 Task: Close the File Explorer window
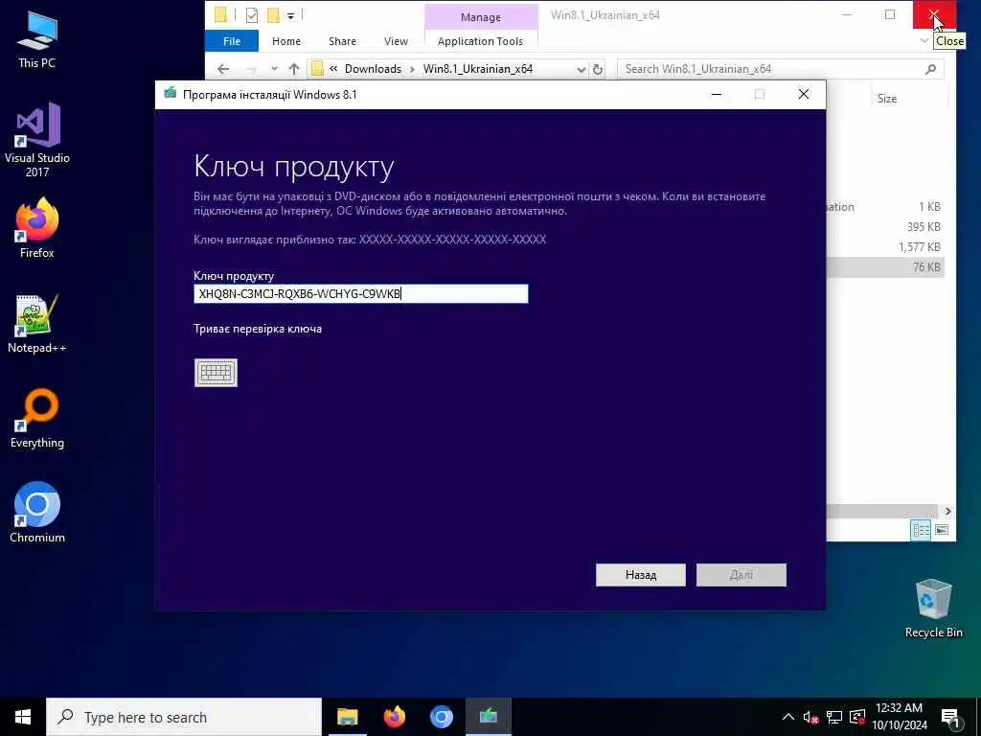934,14
